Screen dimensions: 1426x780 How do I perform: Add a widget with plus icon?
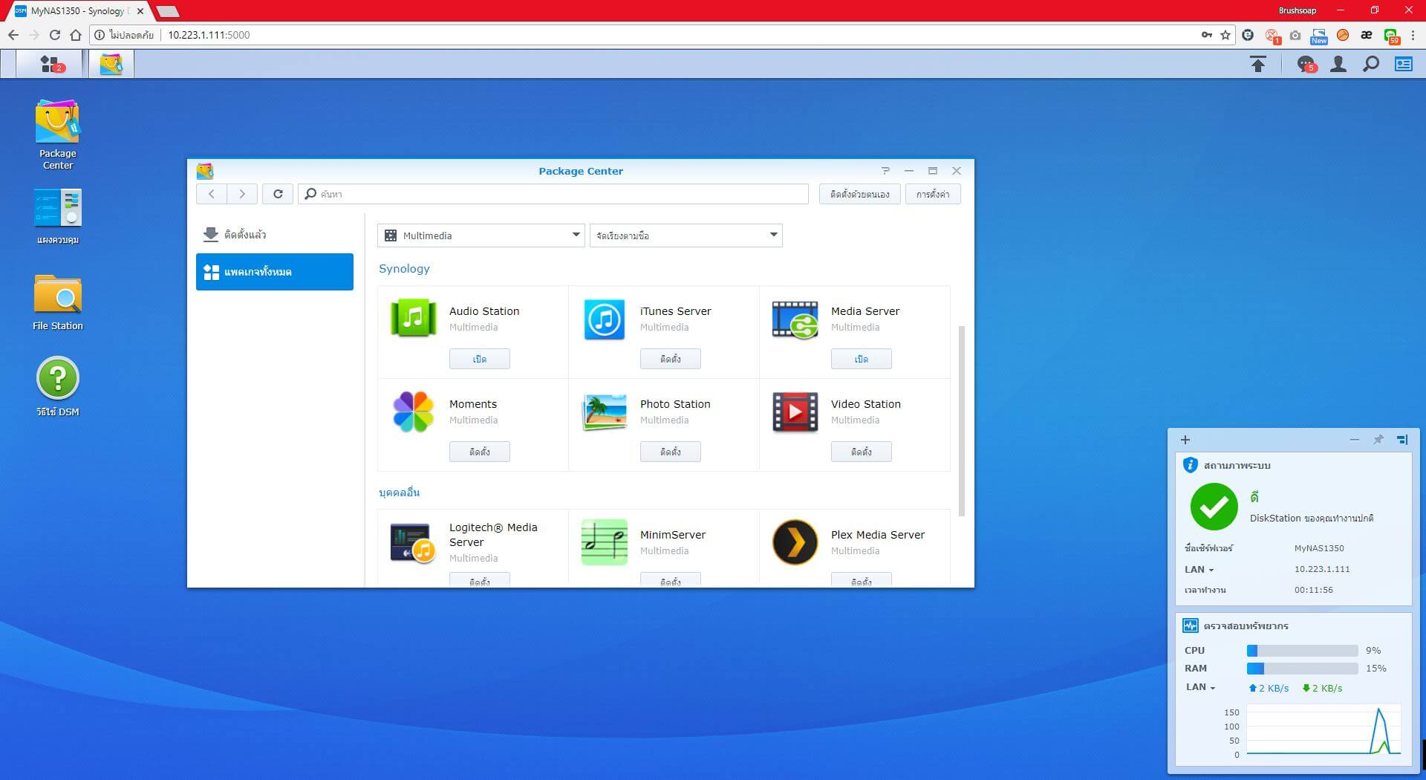tap(1185, 440)
